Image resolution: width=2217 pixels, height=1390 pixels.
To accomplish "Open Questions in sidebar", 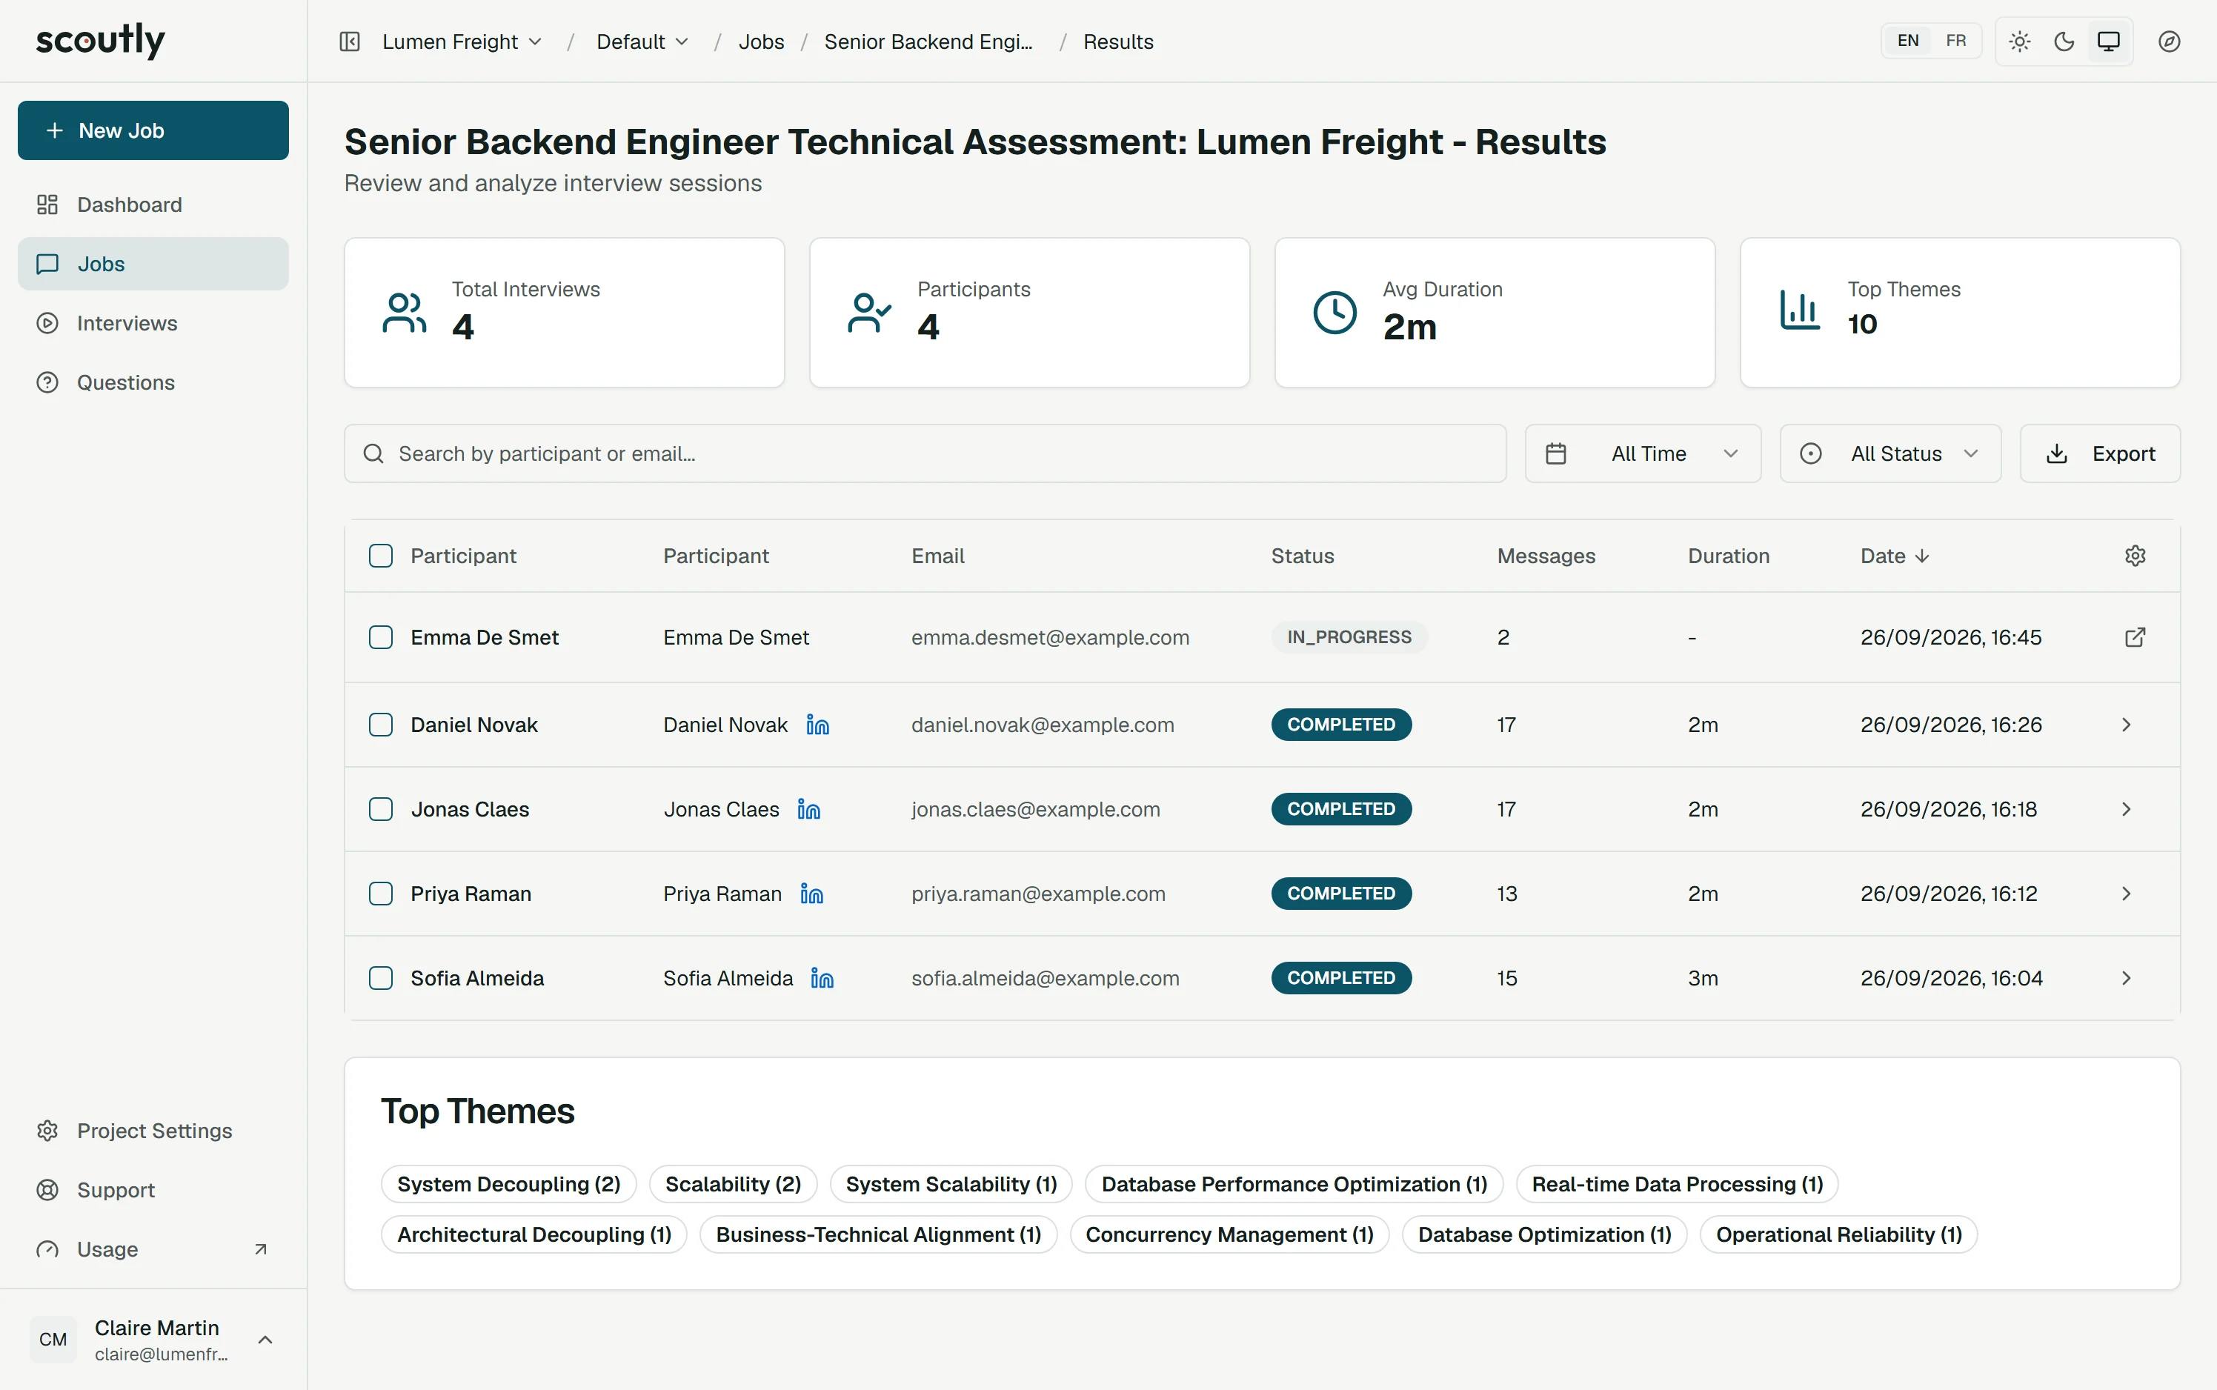I will [153, 382].
